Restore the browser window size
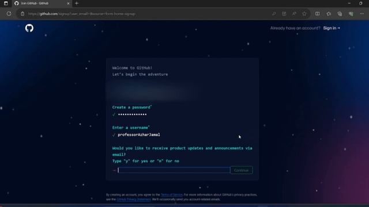This screenshot has height=207, width=369. click(360, 3)
